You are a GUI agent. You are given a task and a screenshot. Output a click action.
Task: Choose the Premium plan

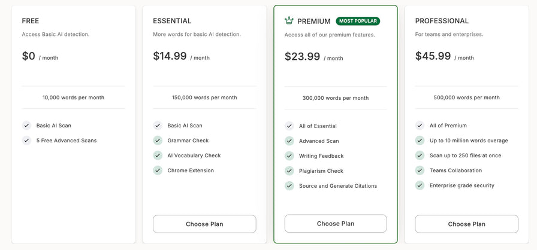click(336, 224)
